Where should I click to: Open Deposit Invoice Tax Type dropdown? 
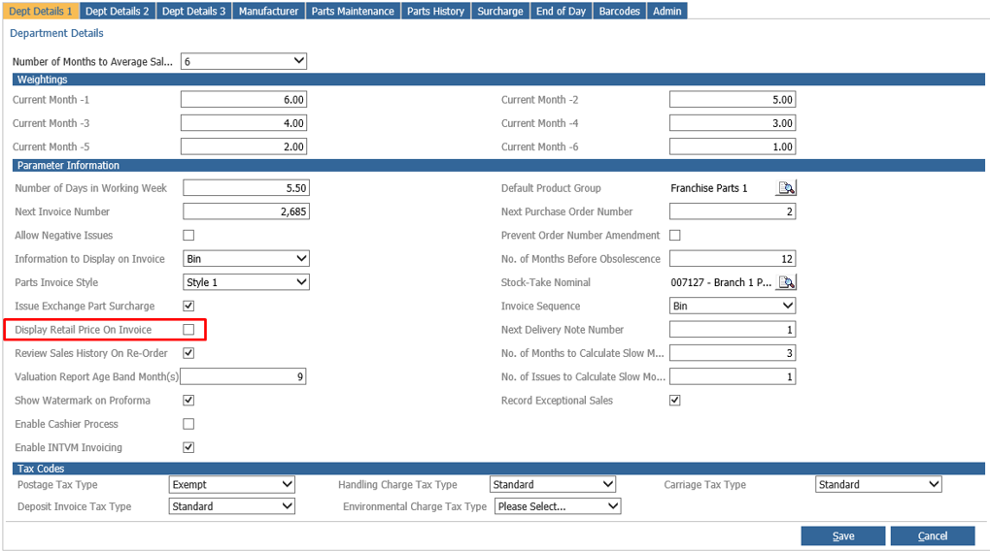coord(232,506)
